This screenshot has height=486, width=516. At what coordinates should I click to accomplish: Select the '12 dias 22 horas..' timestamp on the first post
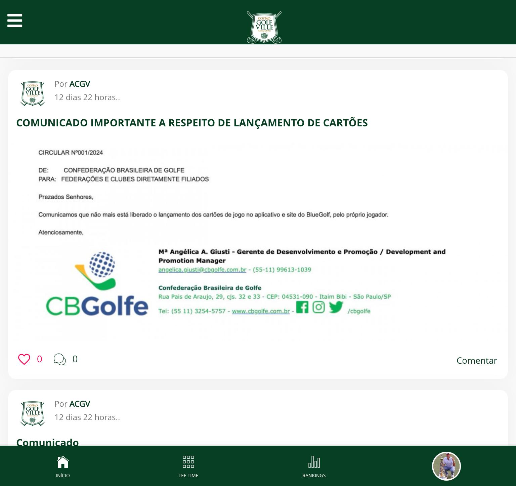(x=87, y=97)
